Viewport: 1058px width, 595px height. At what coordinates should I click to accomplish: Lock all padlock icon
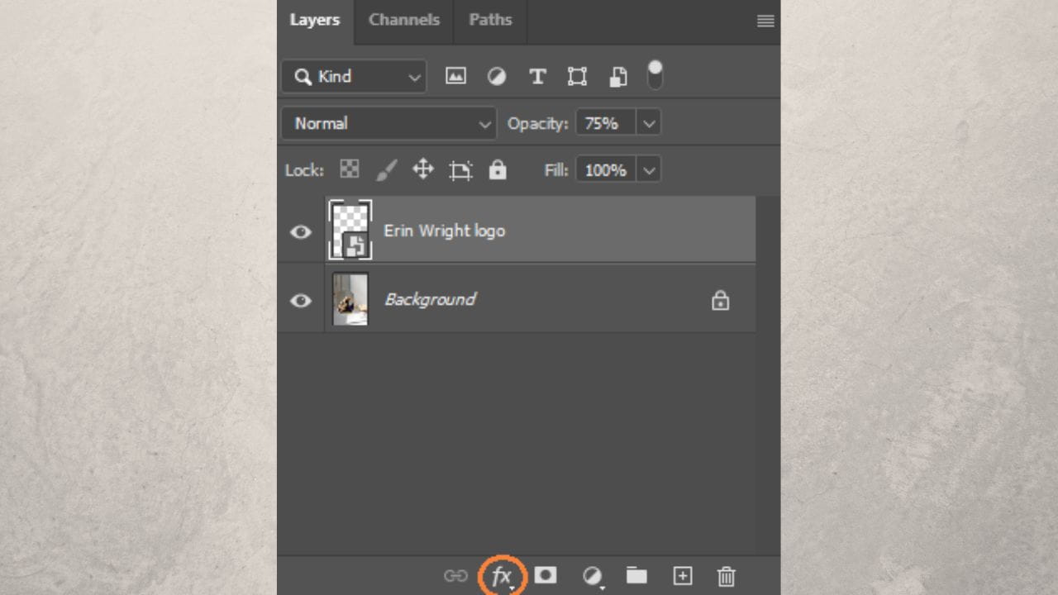497,169
